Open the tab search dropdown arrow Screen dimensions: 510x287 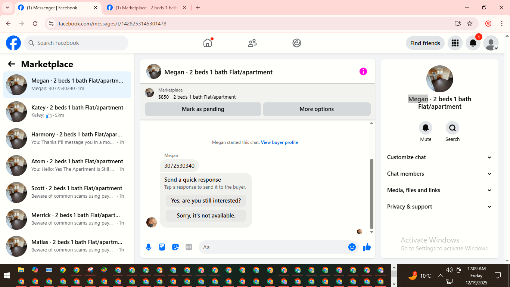pos(7,7)
